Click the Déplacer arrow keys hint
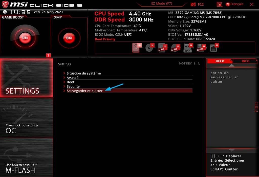This screenshot has width=259, height=177. tap(226, 156)
